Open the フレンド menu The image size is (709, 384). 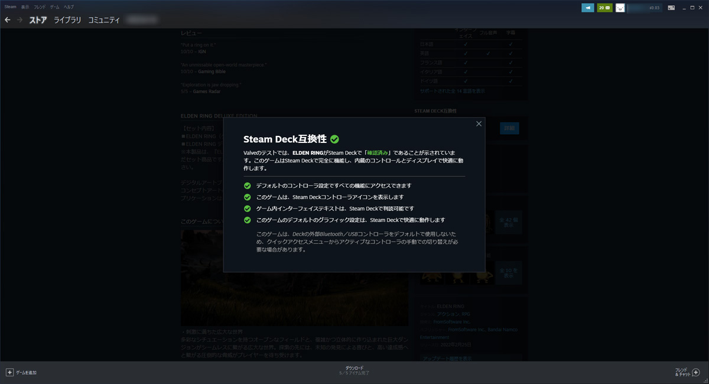pyautogui.click(x=40, y=6)
